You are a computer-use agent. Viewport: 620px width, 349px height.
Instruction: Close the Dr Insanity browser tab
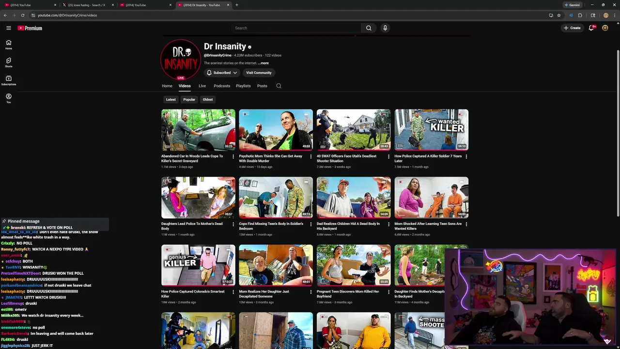(228, 5)
